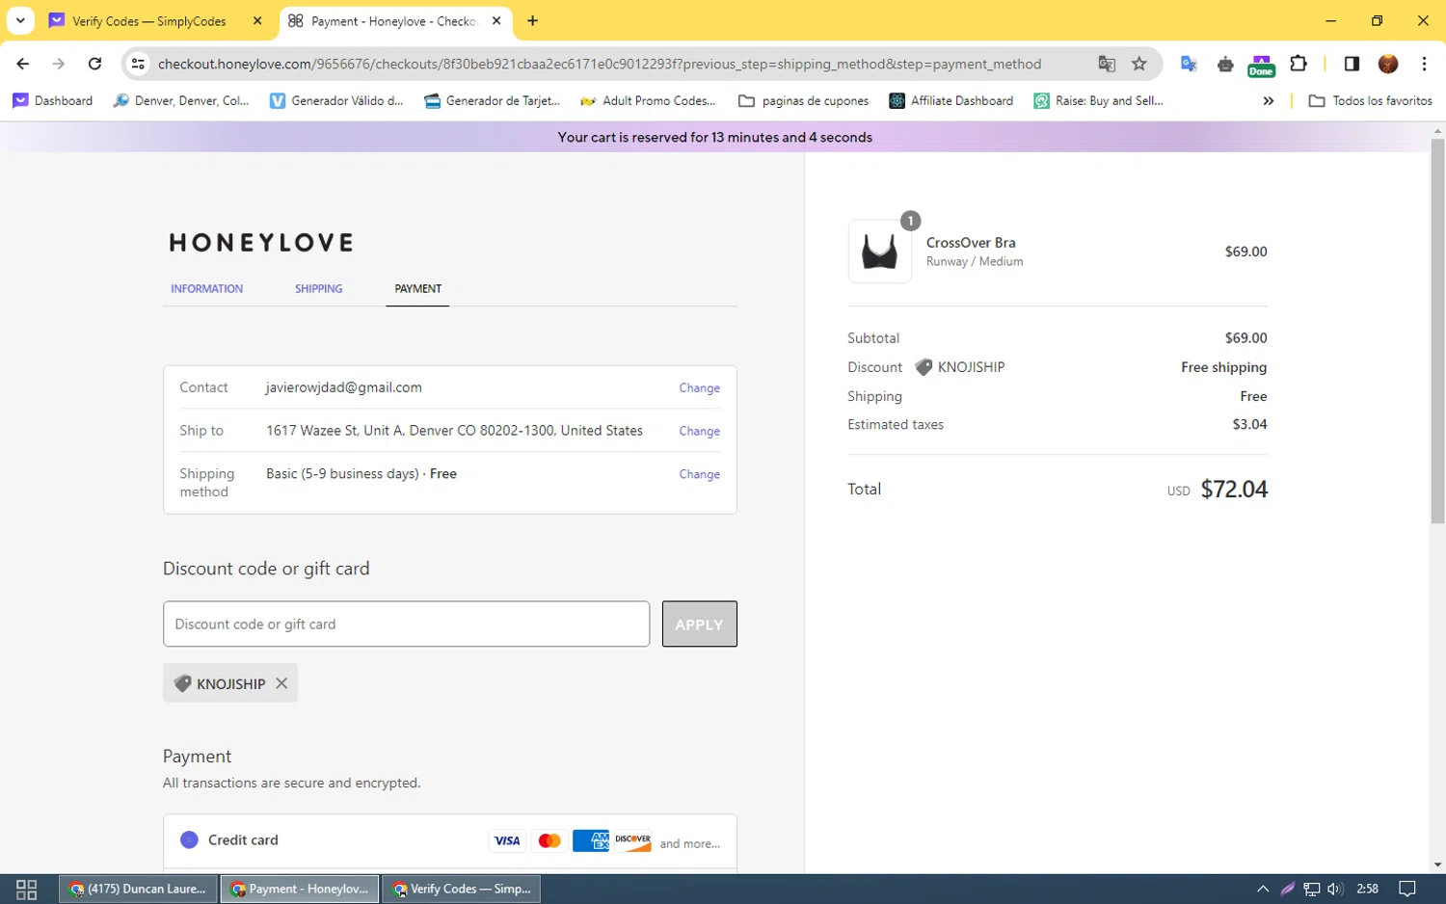Change the Shipping method
Screen dimensions: 1446x904
point(699,474)
